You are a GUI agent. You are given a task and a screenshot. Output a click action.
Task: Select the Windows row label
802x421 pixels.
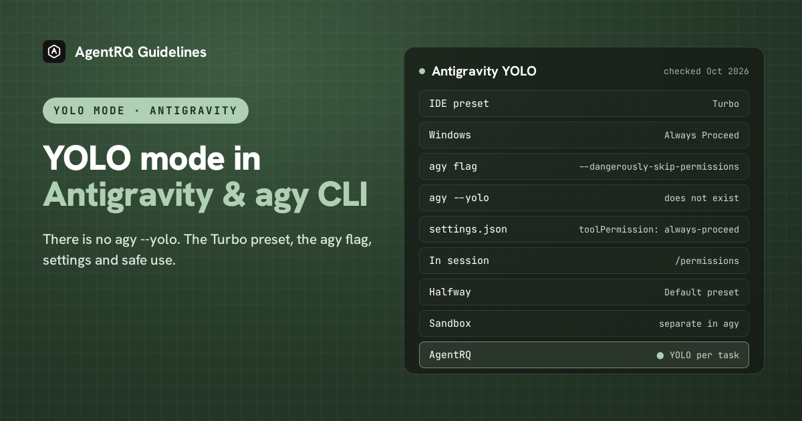coord(450,135)
